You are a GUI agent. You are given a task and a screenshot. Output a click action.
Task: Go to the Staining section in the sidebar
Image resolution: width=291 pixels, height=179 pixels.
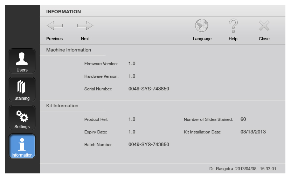(22, 89)
